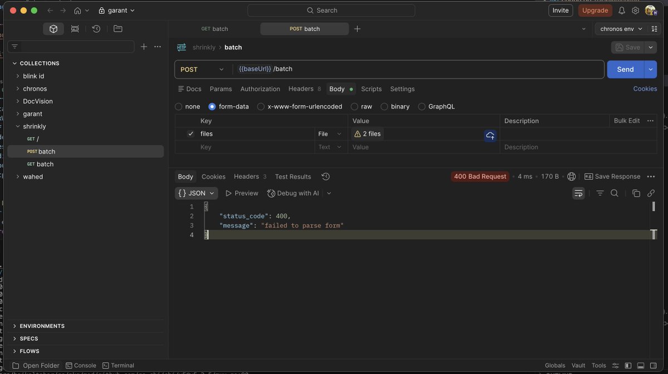Image resolution: width=668 pixels, height=374 pixels.
Task: Switch to the Params tab
Action: click(x=221, y=89)
